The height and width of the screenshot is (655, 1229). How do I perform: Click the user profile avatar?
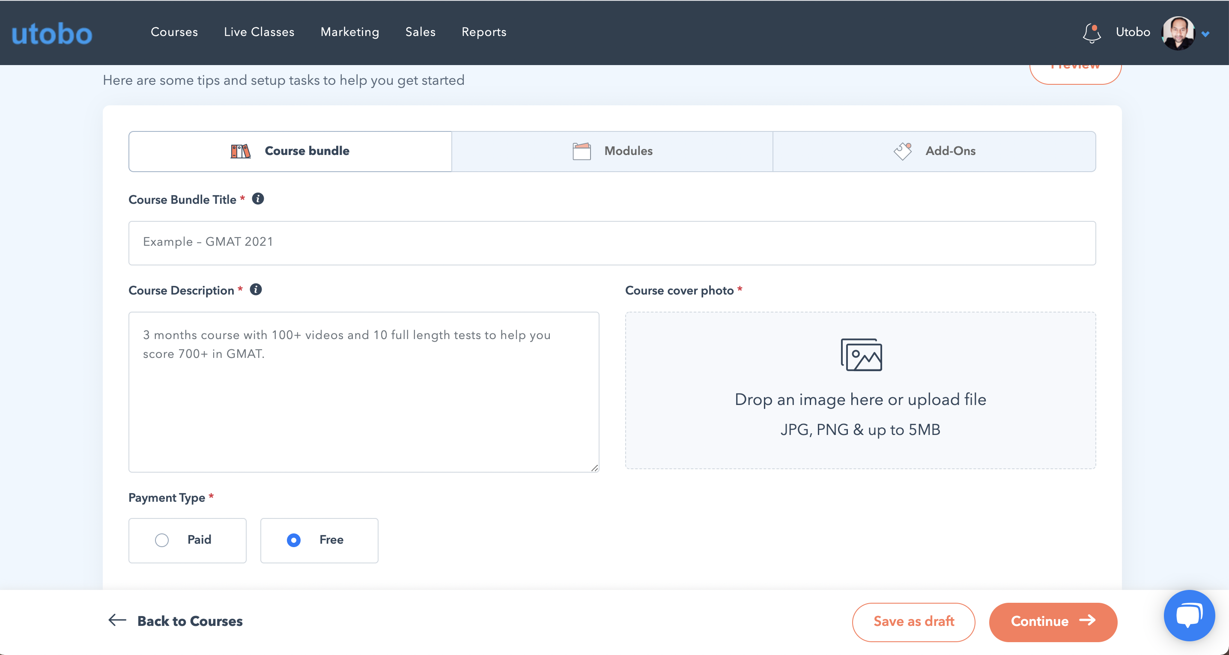pyautogui.click(x=1178, y=33)
